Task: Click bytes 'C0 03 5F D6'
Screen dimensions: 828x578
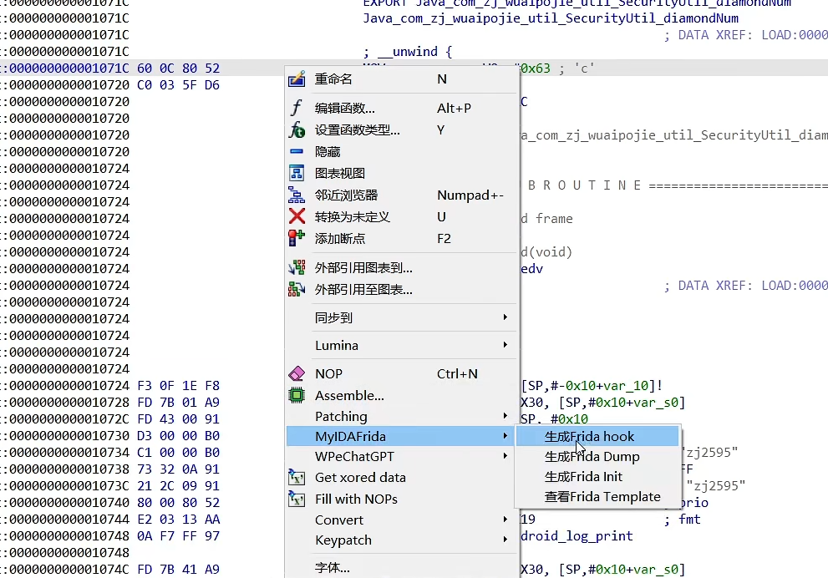Action: 179,85
